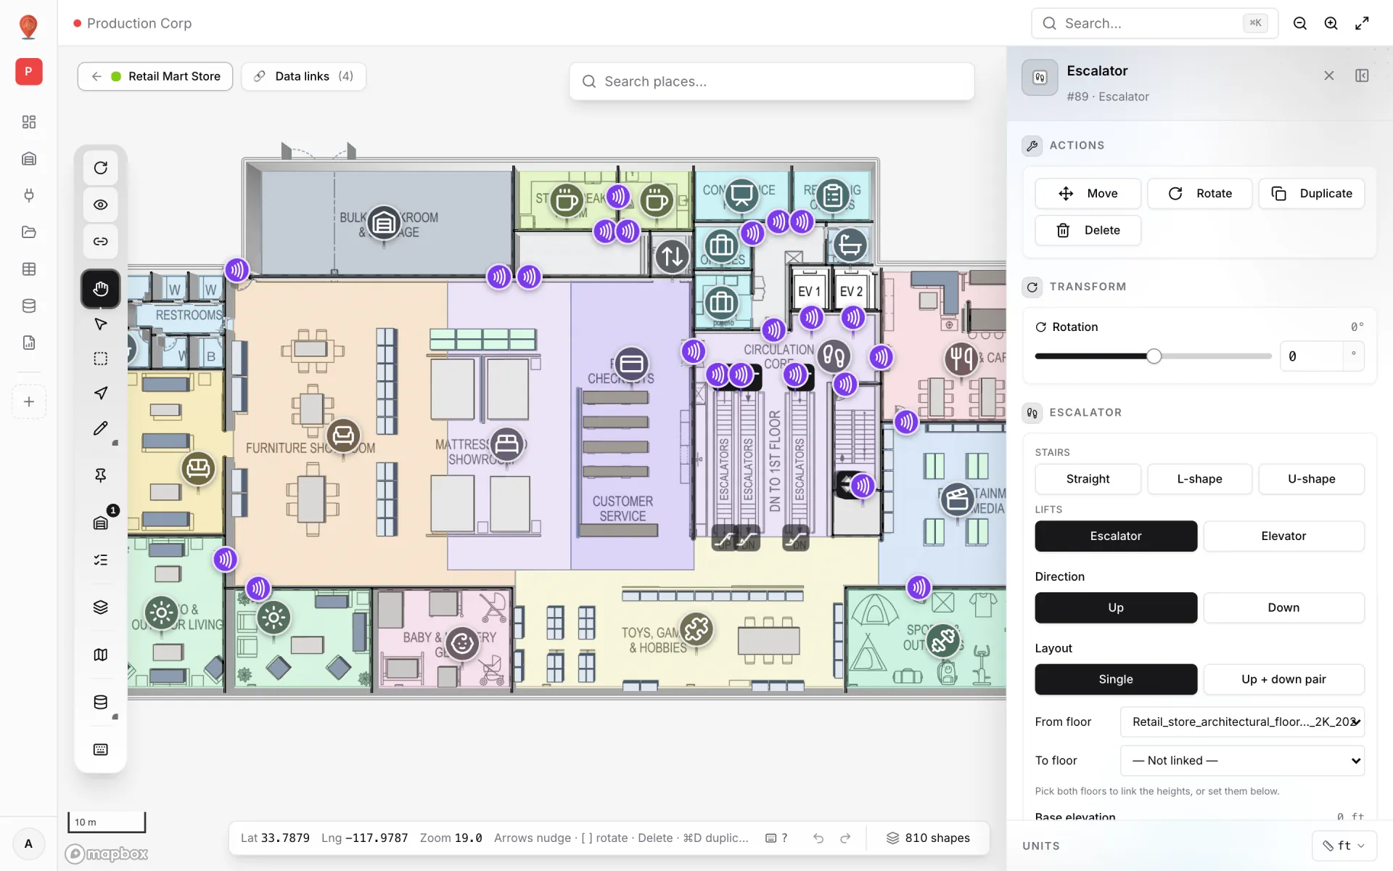Open the ft units dropdown
This screenshot has height=871, width=1393.
[x=1344, y=846]
